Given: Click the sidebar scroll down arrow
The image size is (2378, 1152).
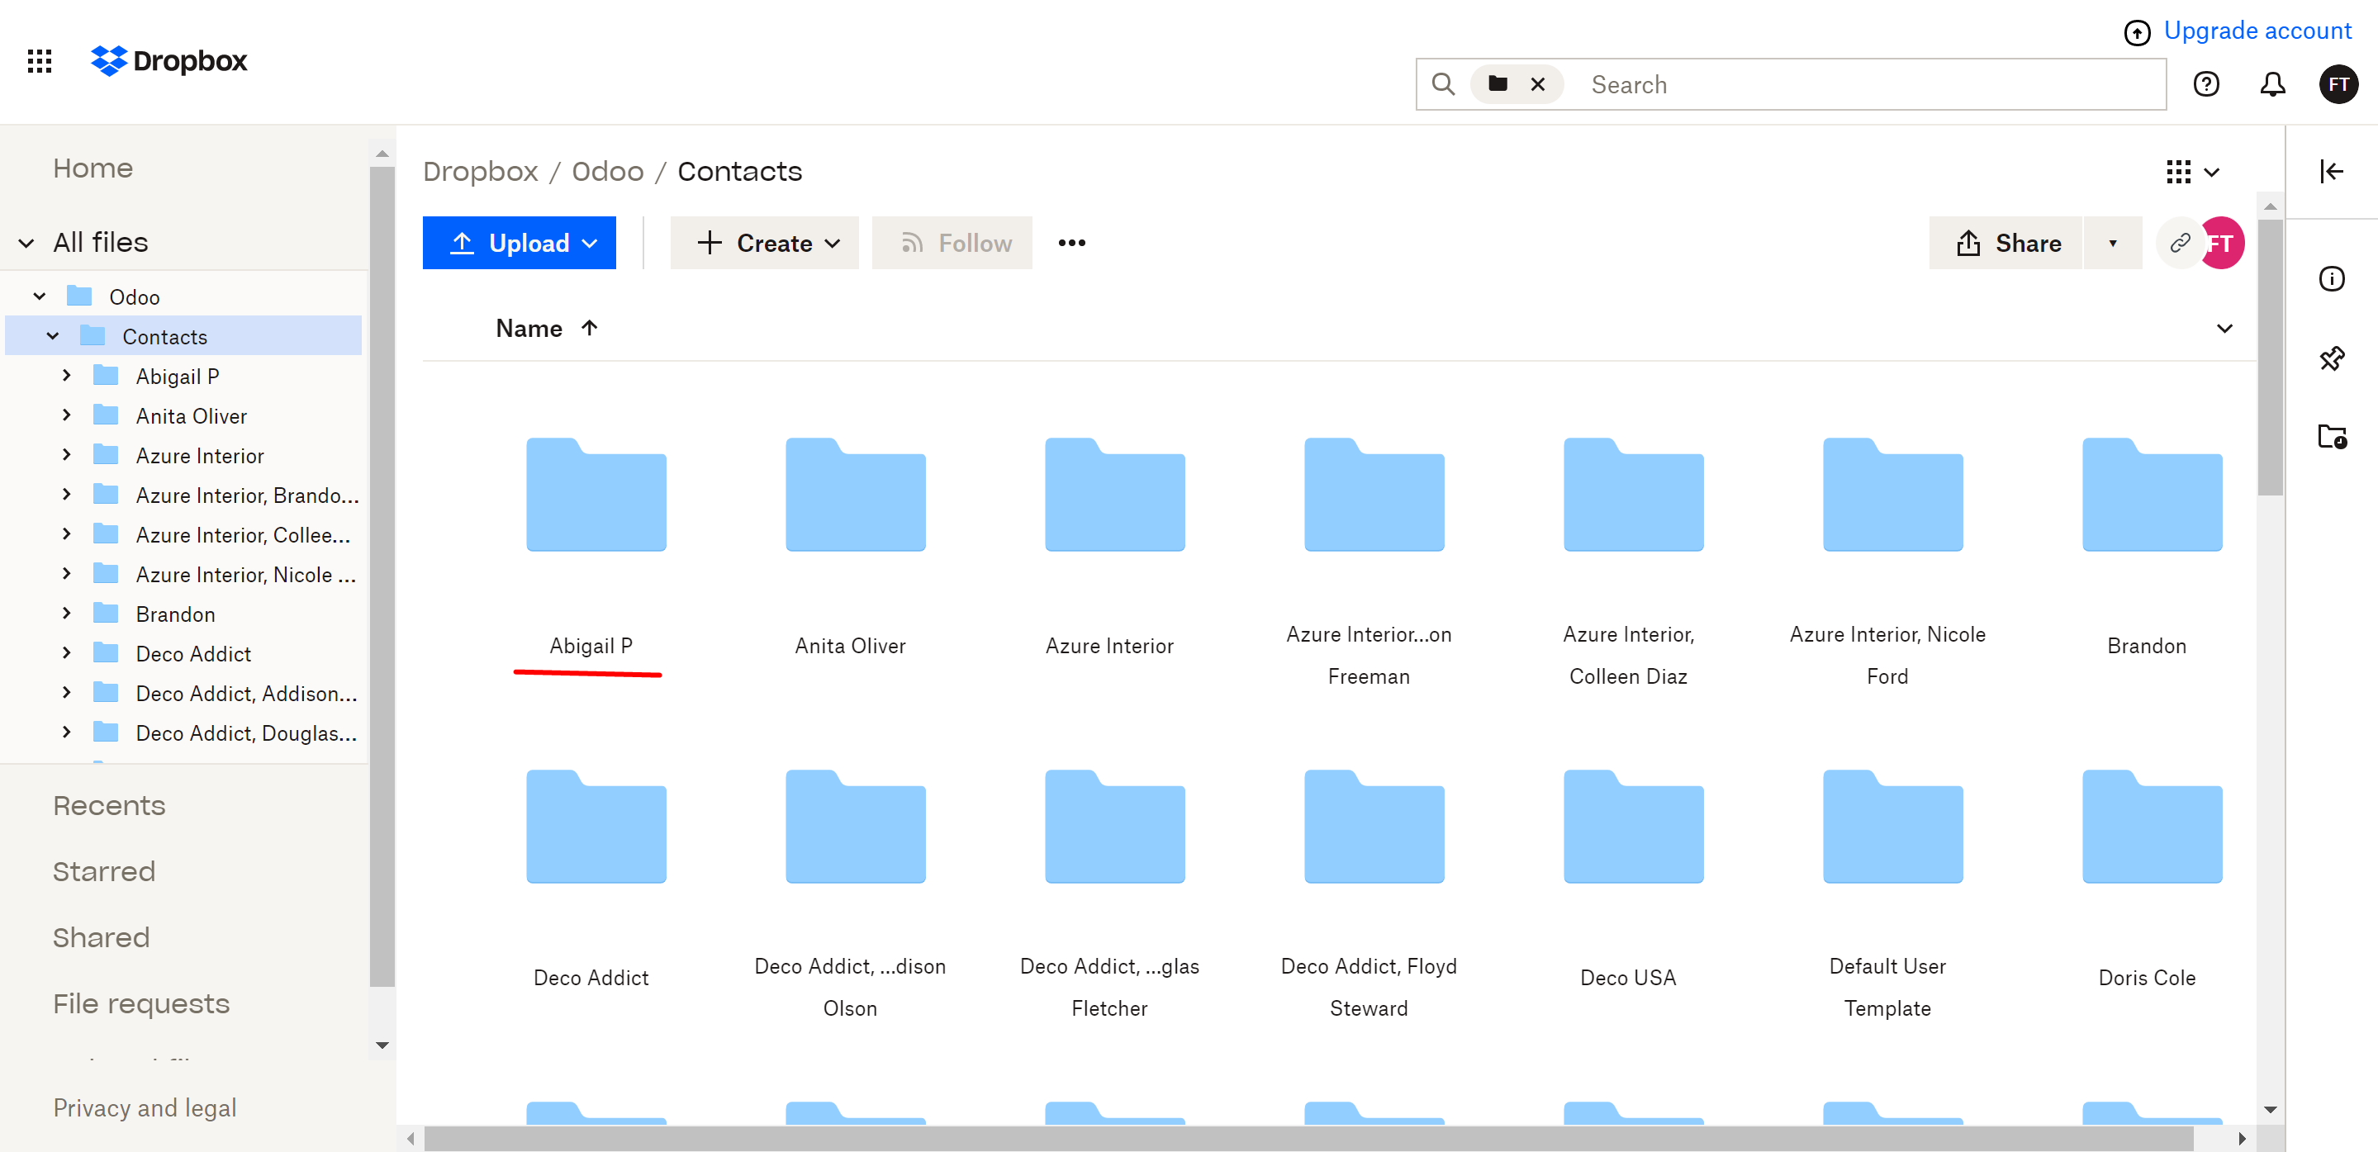Looking at the screenshot, I should 382,1045.
